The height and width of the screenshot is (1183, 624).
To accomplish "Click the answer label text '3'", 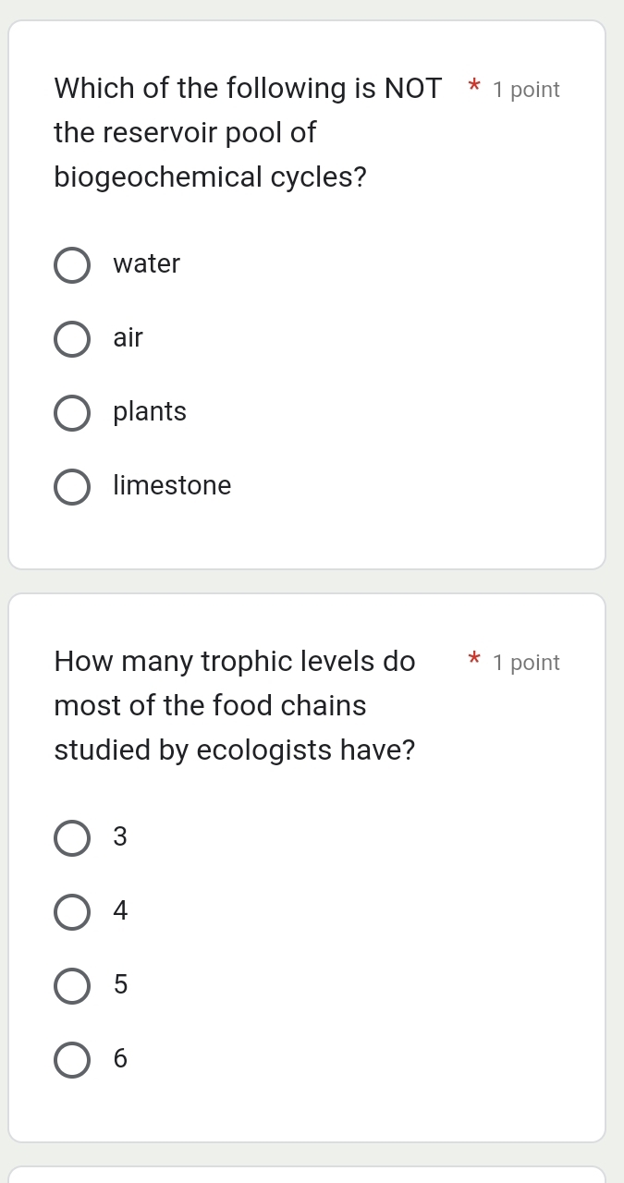I will tap(120, 837).
